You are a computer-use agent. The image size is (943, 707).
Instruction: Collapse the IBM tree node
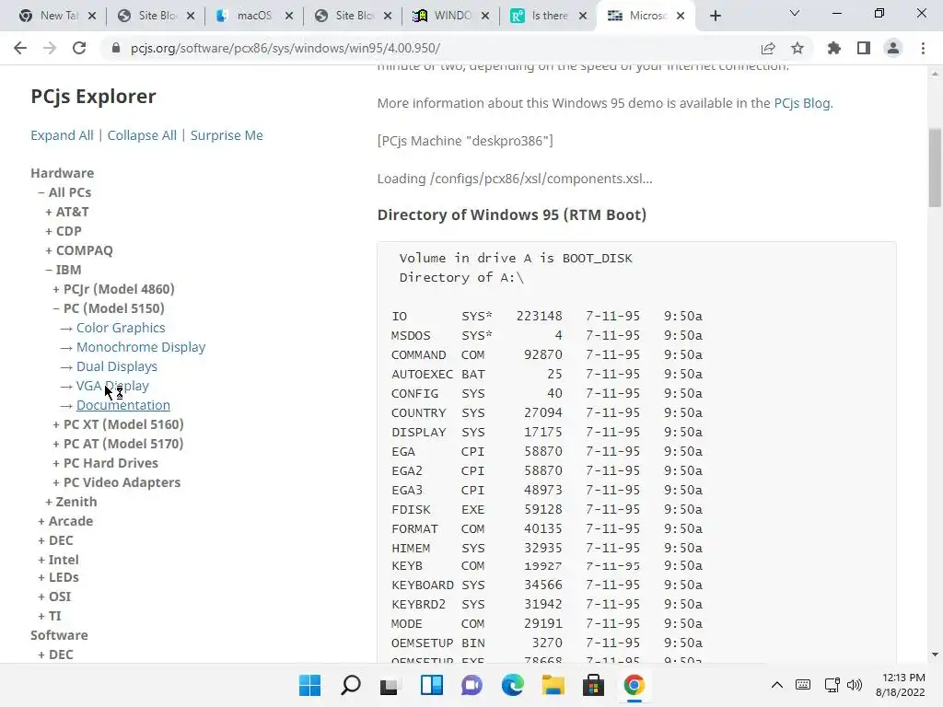[64, 270]
